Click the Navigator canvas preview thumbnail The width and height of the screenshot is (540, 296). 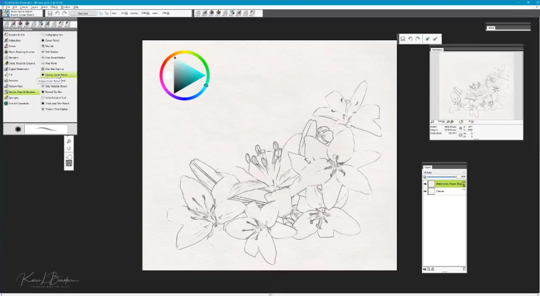(x=477, y=86)
